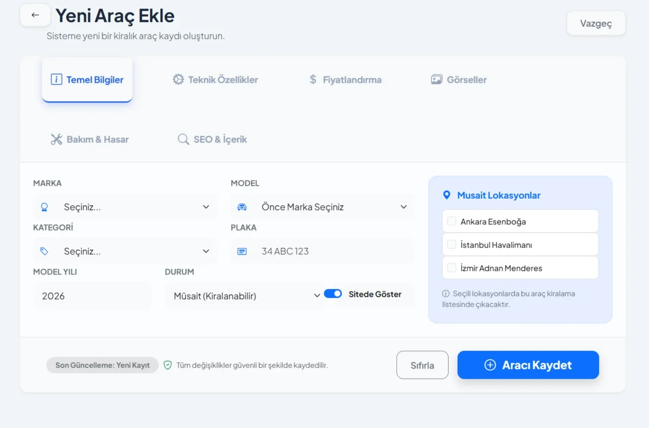The image size is (649, 428).
Task: Open the Marka dropdown
Action: [125, 207]
